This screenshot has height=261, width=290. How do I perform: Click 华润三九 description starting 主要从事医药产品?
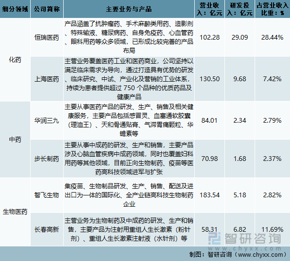pos(129,120)
